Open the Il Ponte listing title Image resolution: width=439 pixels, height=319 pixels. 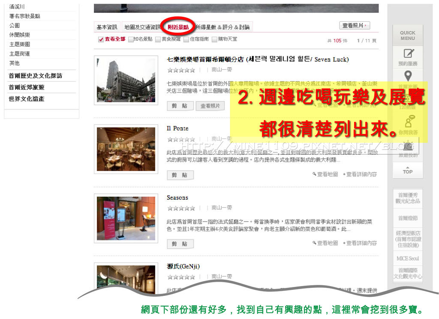tap(177, 128)
